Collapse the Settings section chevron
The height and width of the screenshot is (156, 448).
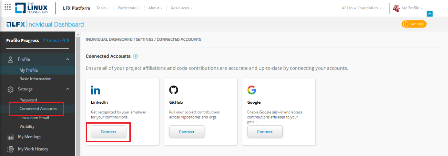[68, 89]
